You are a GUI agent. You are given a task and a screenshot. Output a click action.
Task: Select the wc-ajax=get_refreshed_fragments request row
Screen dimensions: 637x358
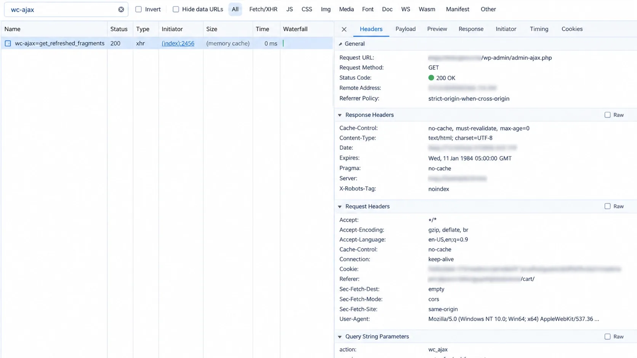pyautogui.click(x=167, y=43)
